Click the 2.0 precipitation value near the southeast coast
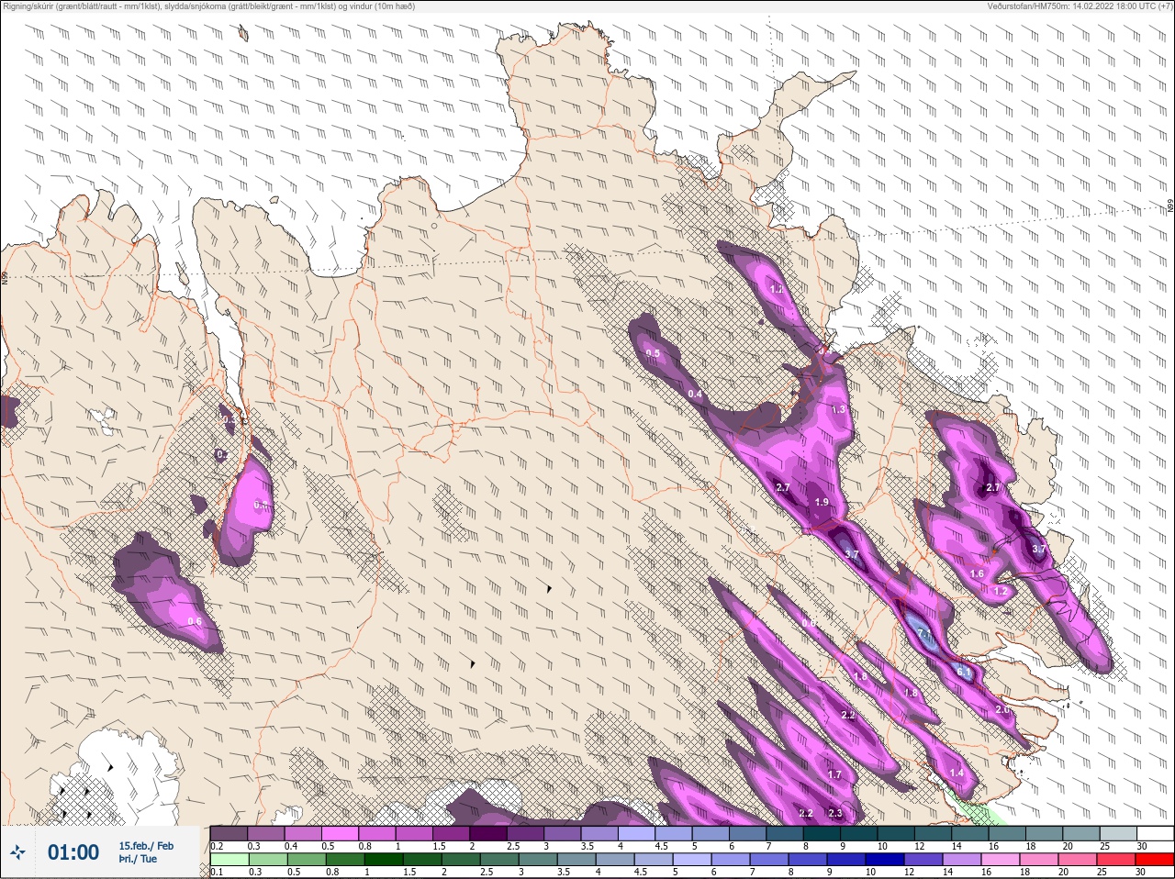Screen dimensions: 1175x879 click(1002, 710)
